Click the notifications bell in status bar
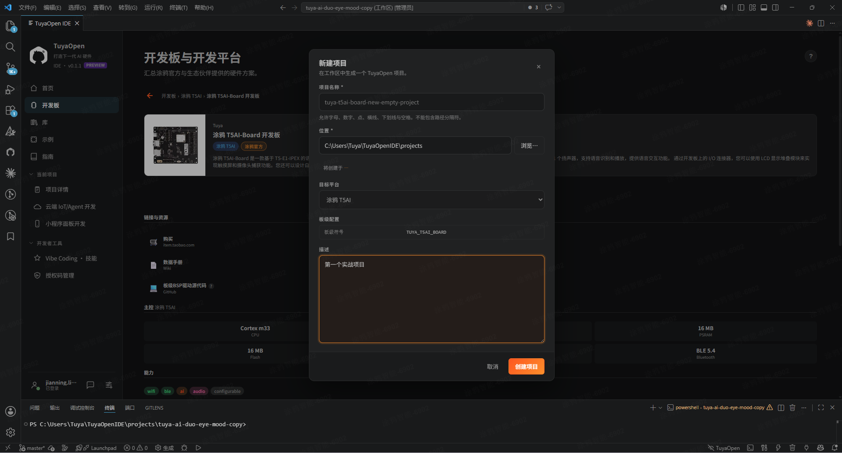 point(835,448)
